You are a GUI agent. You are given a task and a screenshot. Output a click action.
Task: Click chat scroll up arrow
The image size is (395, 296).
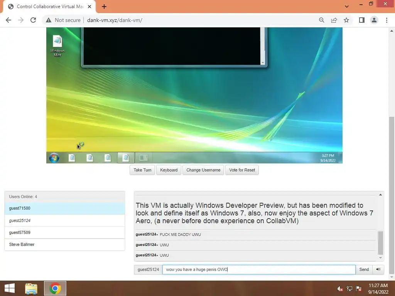(380, 195)
